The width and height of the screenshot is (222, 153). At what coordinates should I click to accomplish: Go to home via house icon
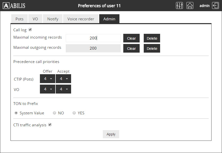190,6
